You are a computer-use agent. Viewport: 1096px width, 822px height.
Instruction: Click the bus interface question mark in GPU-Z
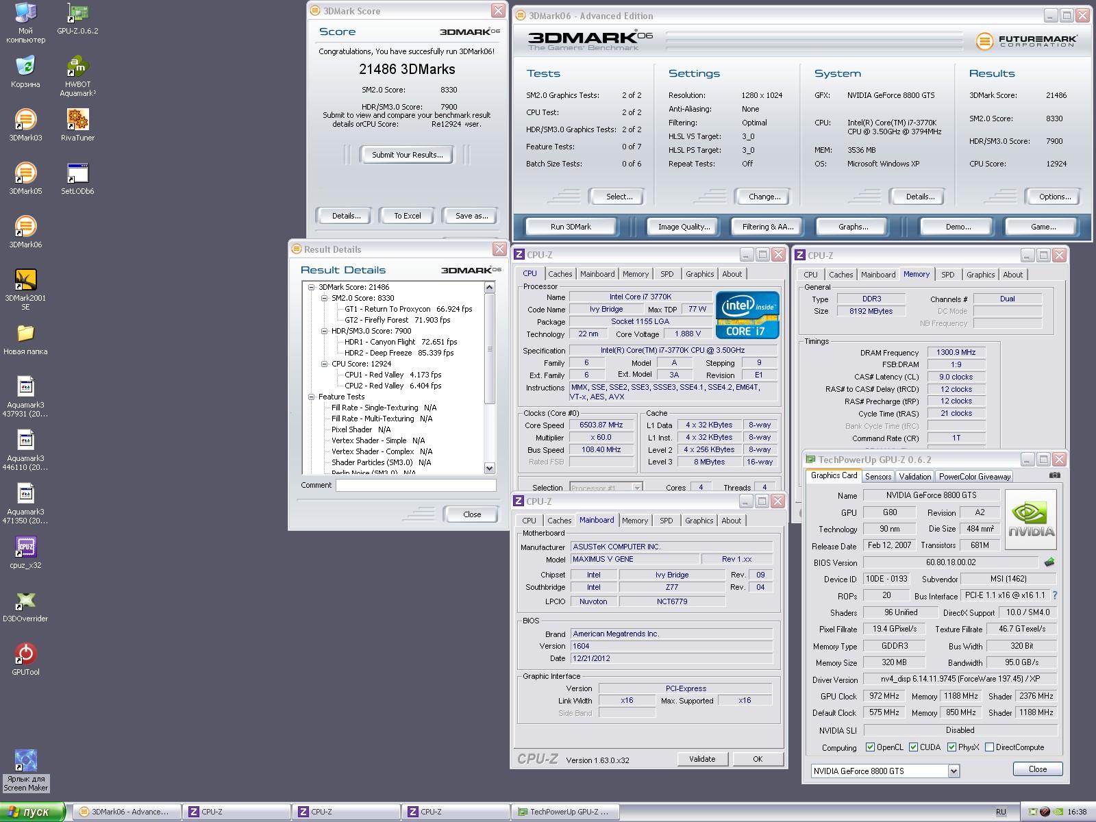pos(1054,596)
